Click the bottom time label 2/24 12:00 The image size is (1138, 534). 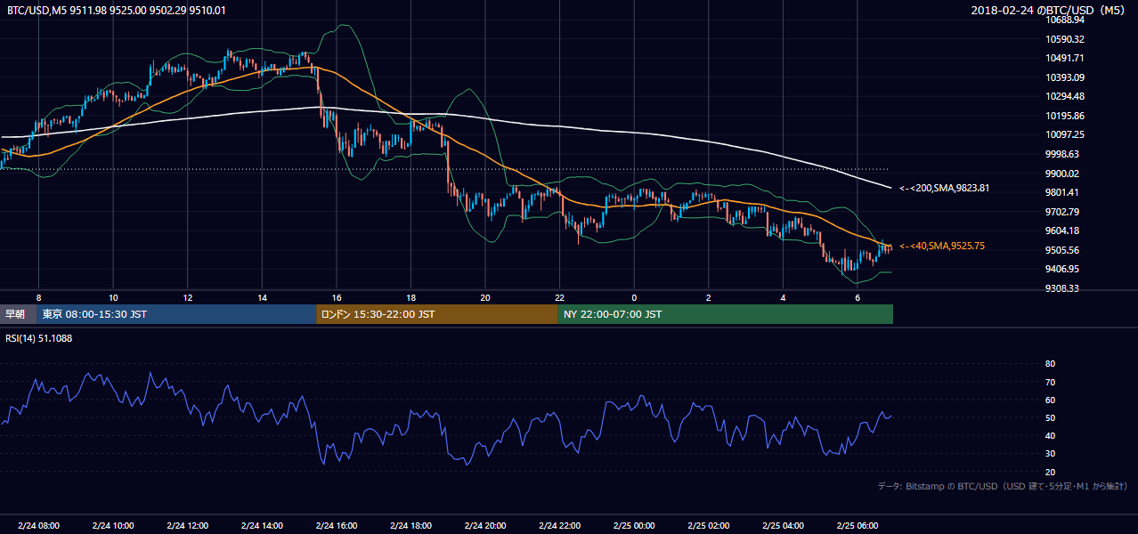tap(188, 526)
